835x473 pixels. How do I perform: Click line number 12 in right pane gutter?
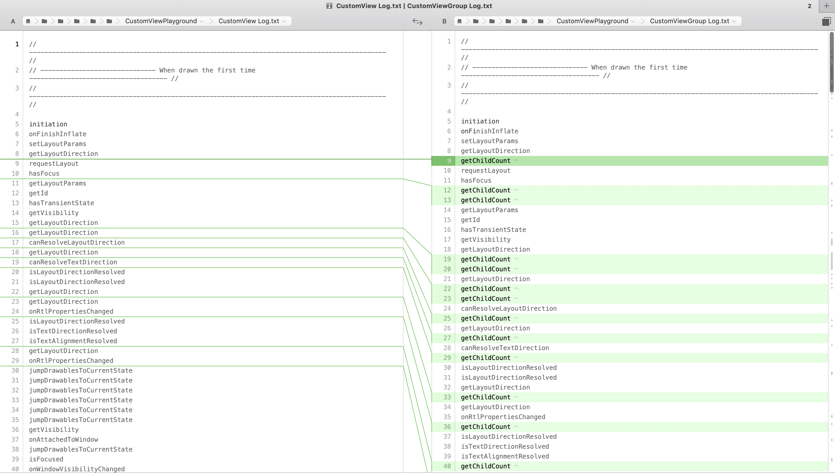point(447,190)
